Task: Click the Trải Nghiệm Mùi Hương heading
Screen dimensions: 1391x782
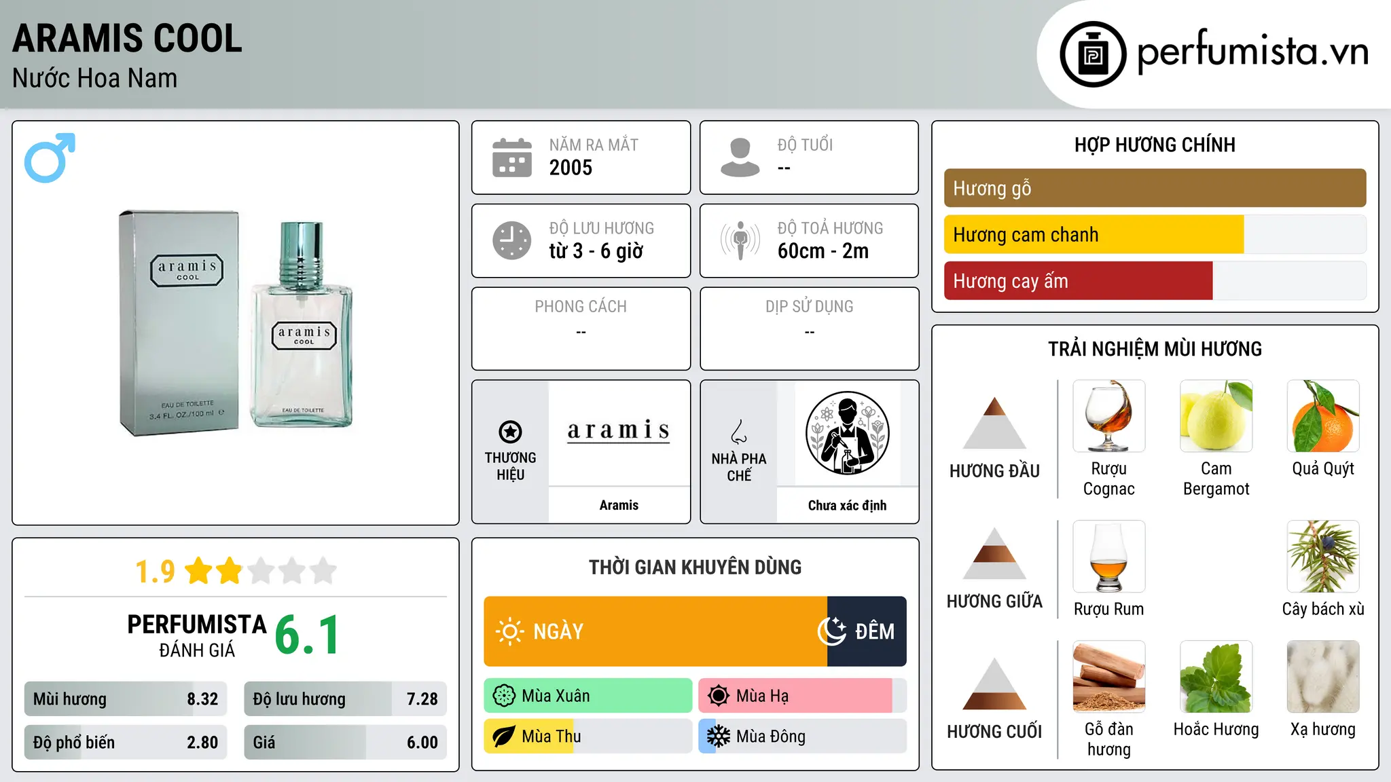Action: [x=1155, y=349]
